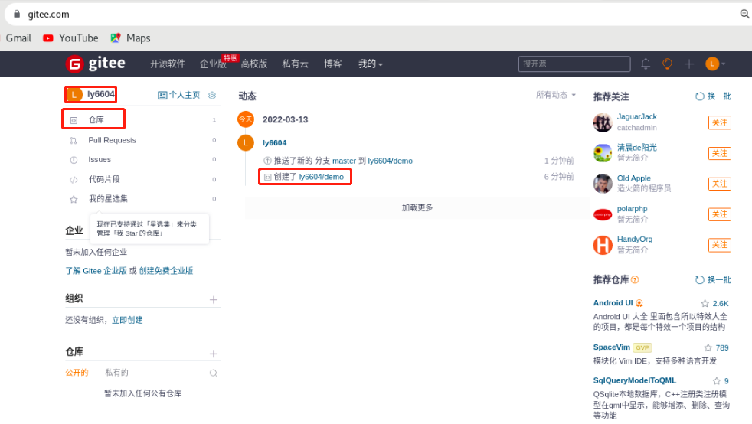
Task: Open the ly6604/demo created repository link
Action: tap(322, 177)
